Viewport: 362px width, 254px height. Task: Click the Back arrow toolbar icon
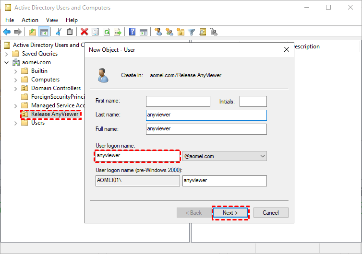(x=7, y=32)
